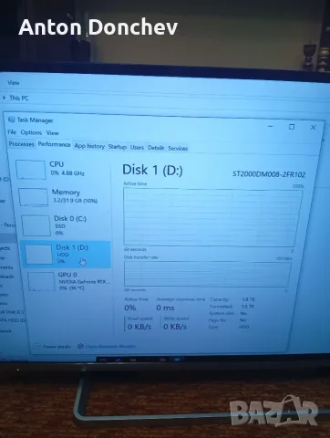Click the Read speed 0 KB/s value

pos(139,327)
